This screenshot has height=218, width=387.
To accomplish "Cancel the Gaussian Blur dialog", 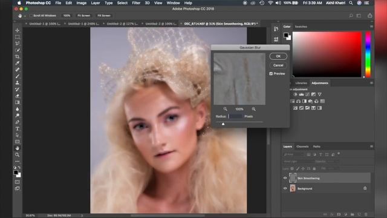I will [x=278, y=65].
